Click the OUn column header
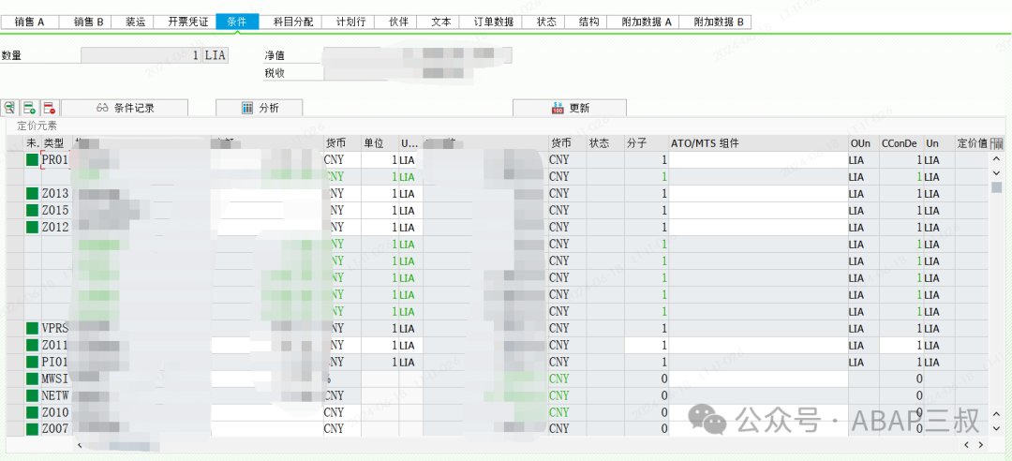The width and height of the screenshot is (1012, 461). [864, 143]
